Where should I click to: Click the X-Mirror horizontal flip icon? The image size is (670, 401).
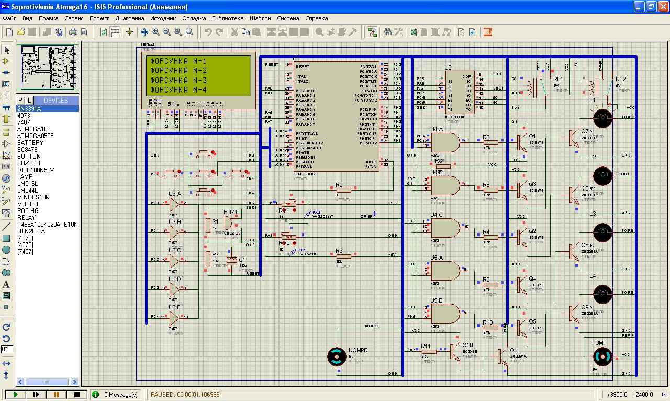(6, 363)
